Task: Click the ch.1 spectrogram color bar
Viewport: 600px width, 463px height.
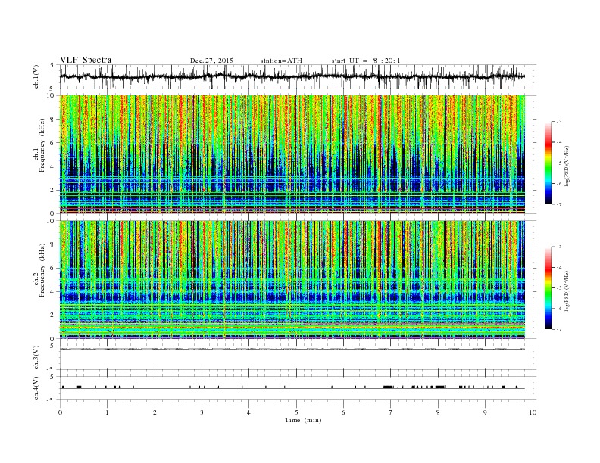Action: pos(548,163)
